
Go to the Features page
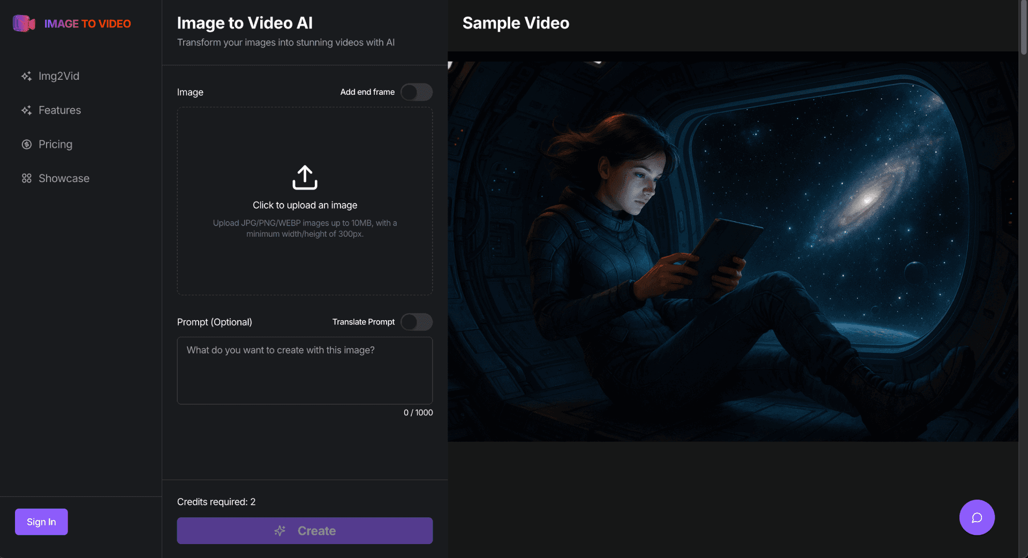point(59,110)
